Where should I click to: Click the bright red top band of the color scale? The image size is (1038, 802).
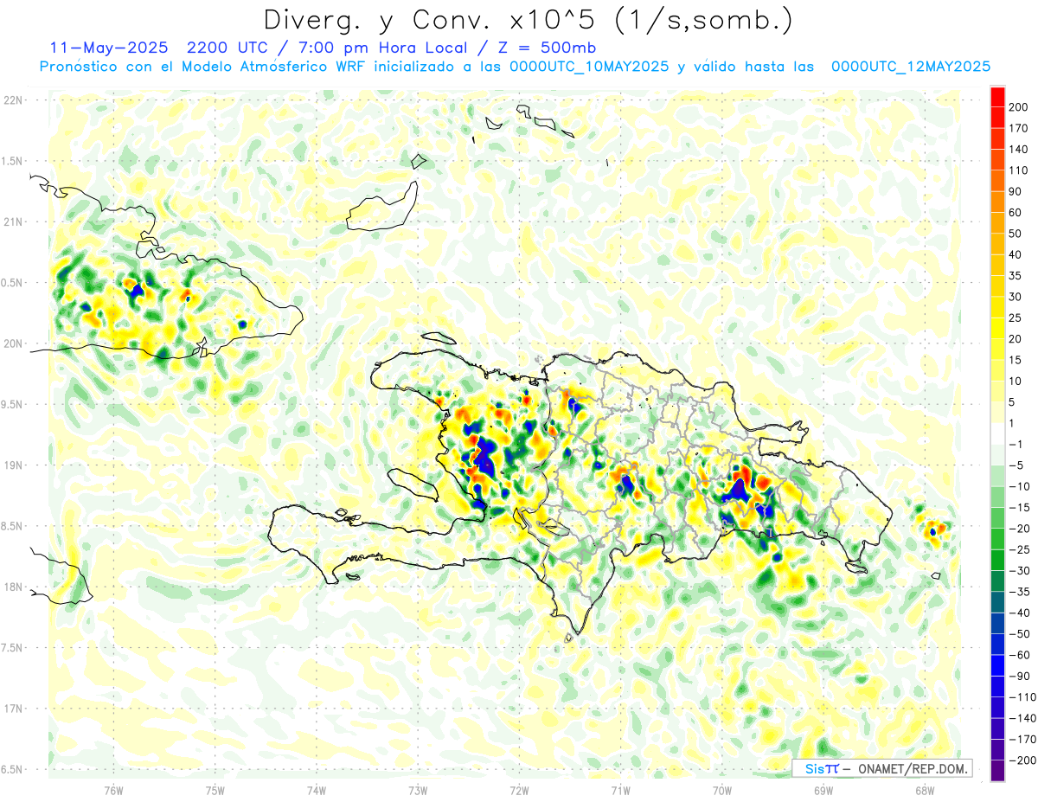(x=997, y=96)
